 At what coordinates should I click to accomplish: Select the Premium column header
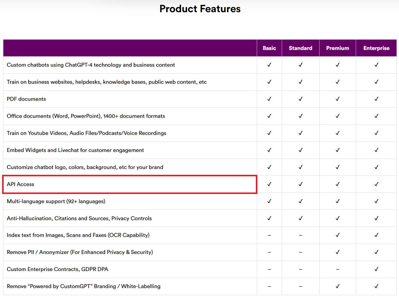tap(337, 48)
